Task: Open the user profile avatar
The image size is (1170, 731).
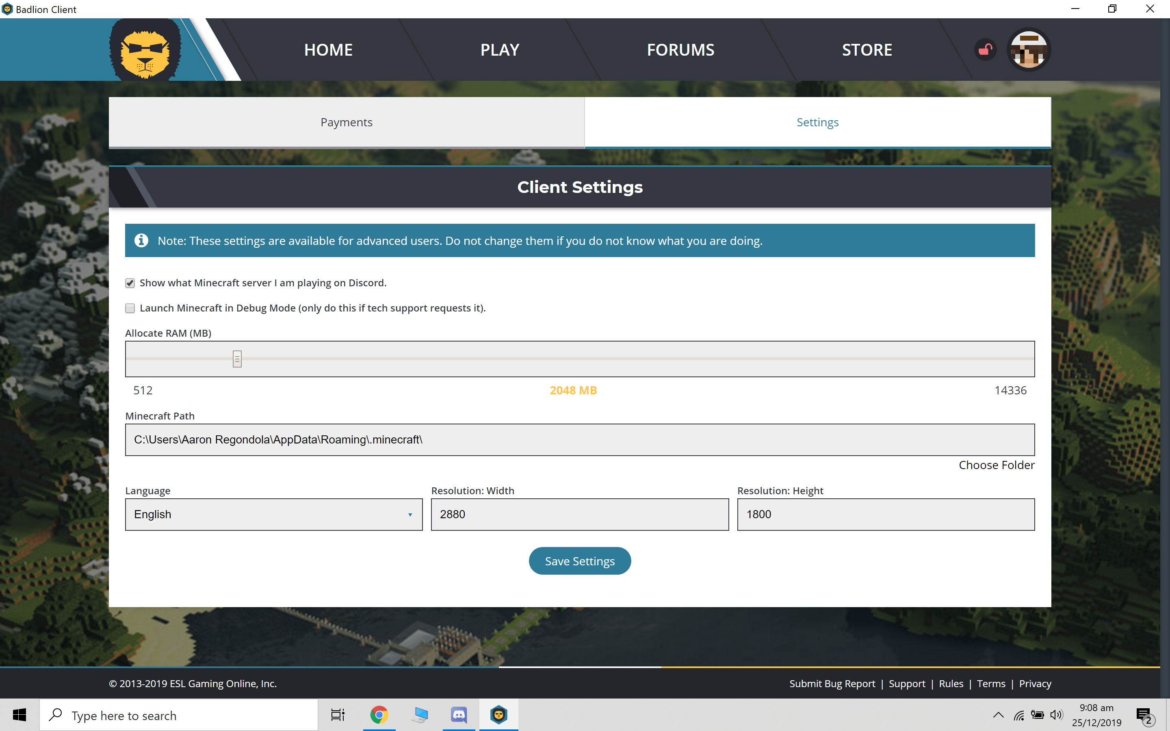Action: [1029, 50]
